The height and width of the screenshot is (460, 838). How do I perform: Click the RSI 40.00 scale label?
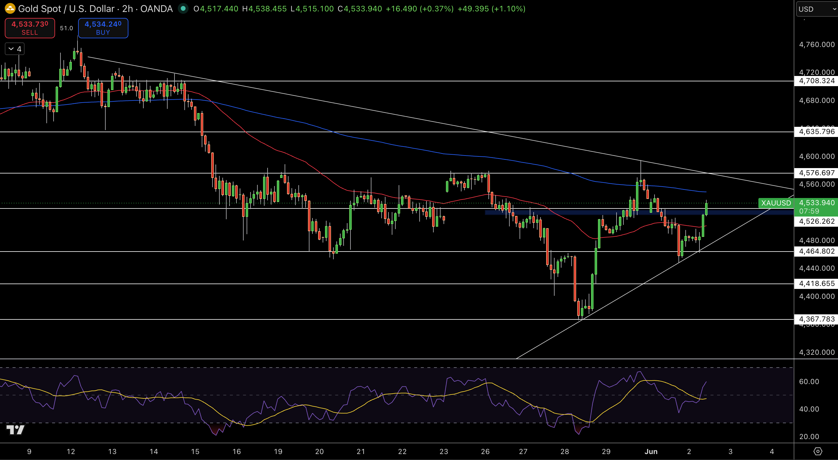(x=809, y=409)
